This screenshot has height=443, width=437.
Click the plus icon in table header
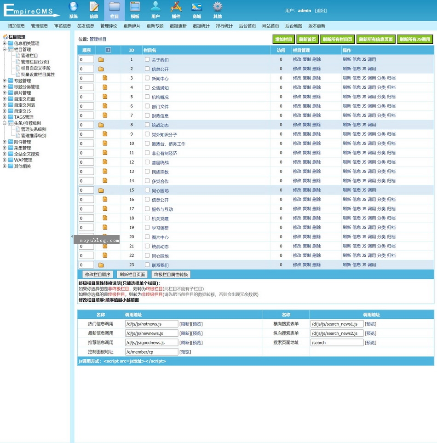coord(108,50)
